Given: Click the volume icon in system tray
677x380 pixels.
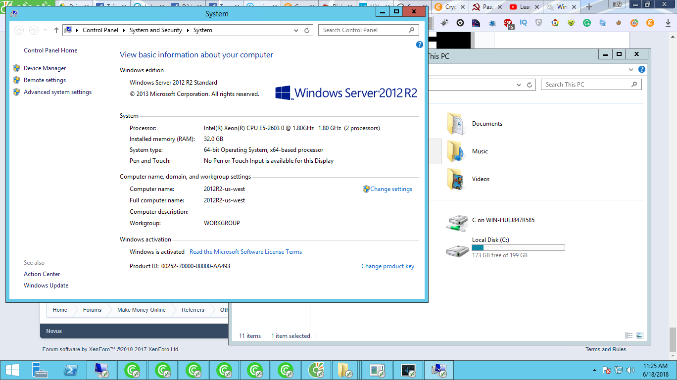Looking at the screenshot, I should tap(630, 370).
